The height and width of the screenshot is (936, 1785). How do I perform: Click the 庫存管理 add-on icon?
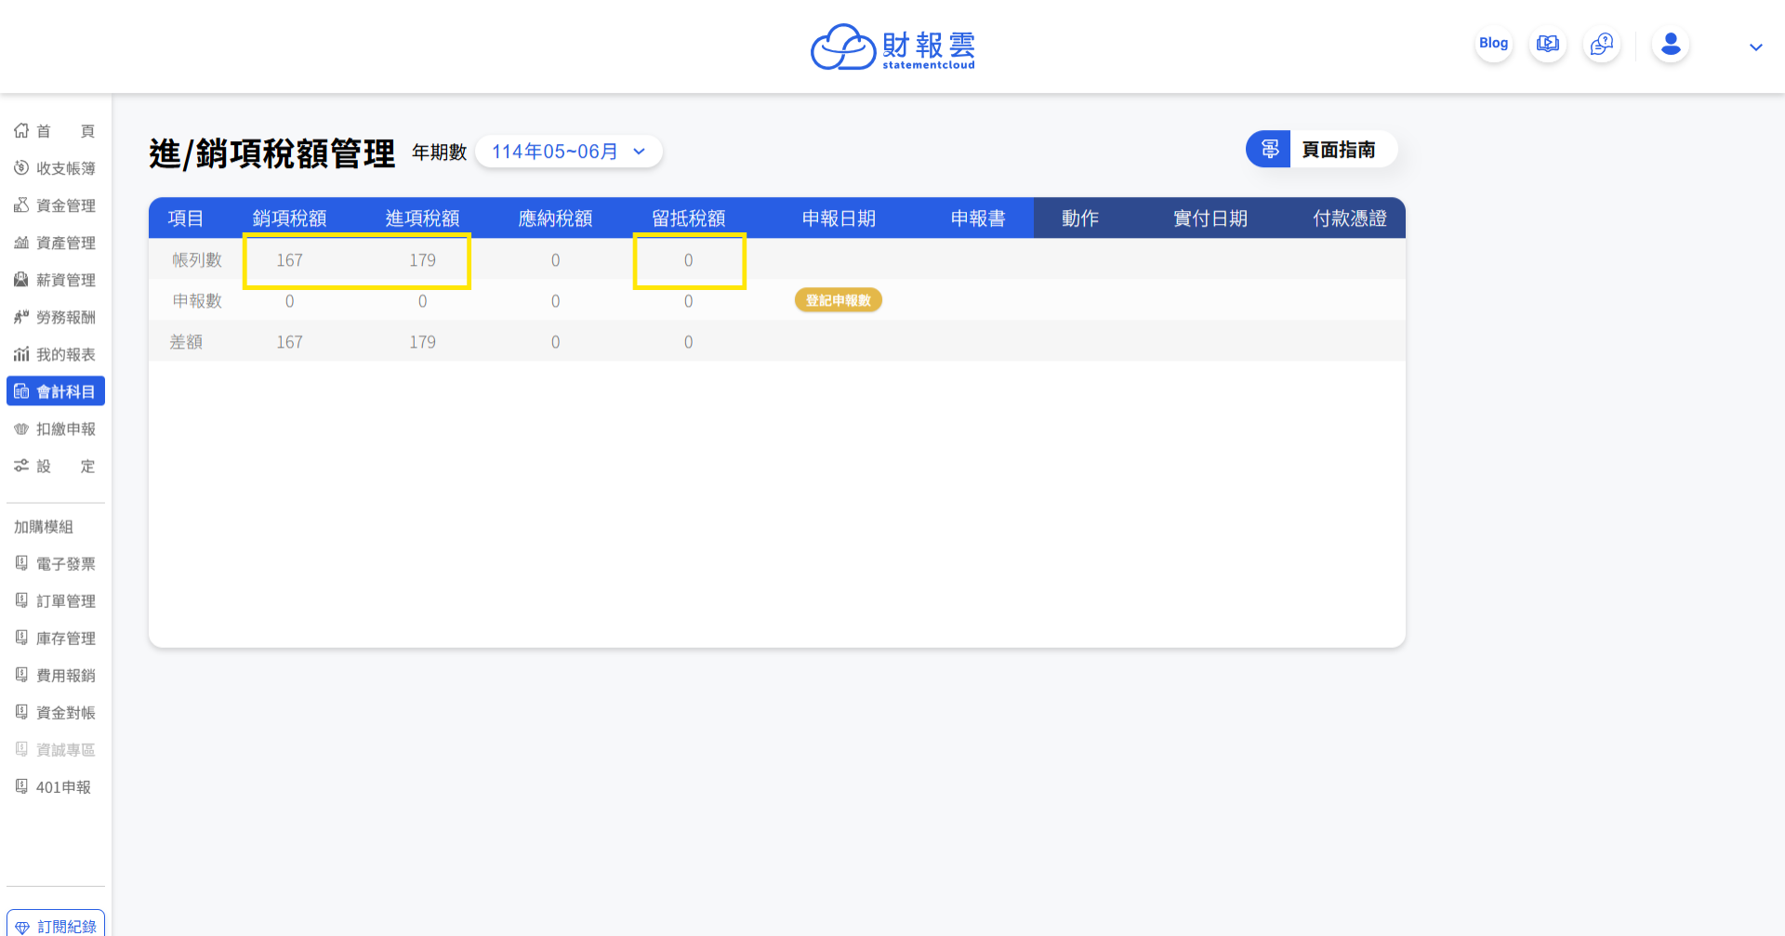tap(21, 638)
